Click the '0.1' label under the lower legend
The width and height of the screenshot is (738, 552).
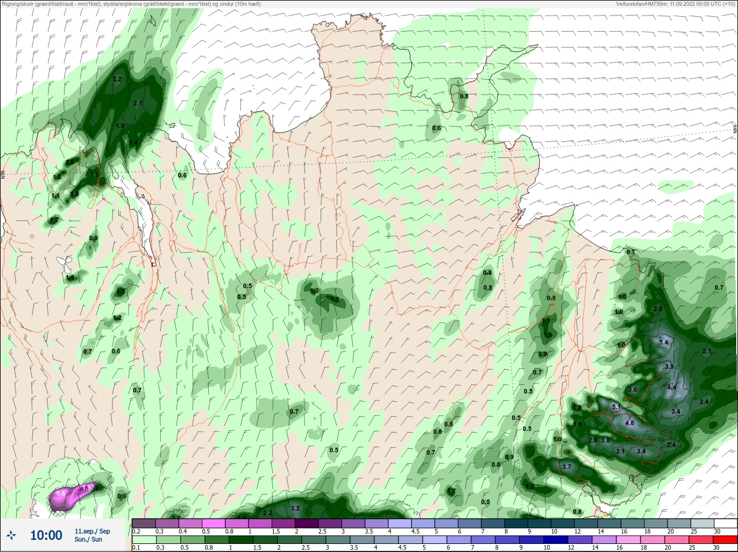point(136,548)
